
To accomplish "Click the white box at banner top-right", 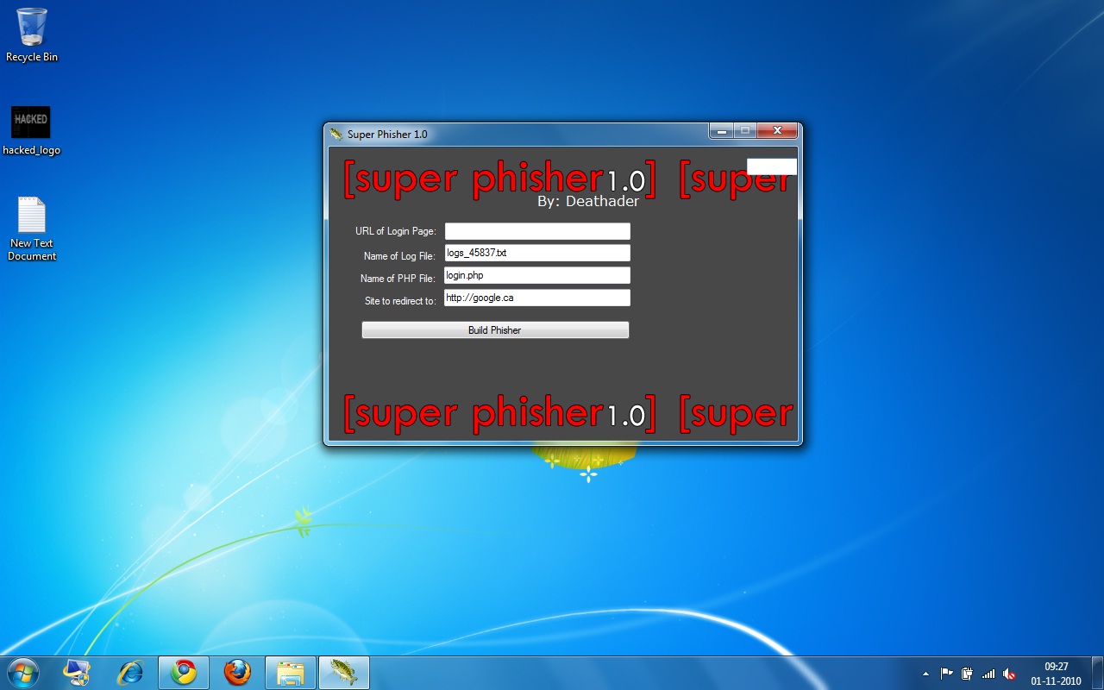I will pos(772,166).
